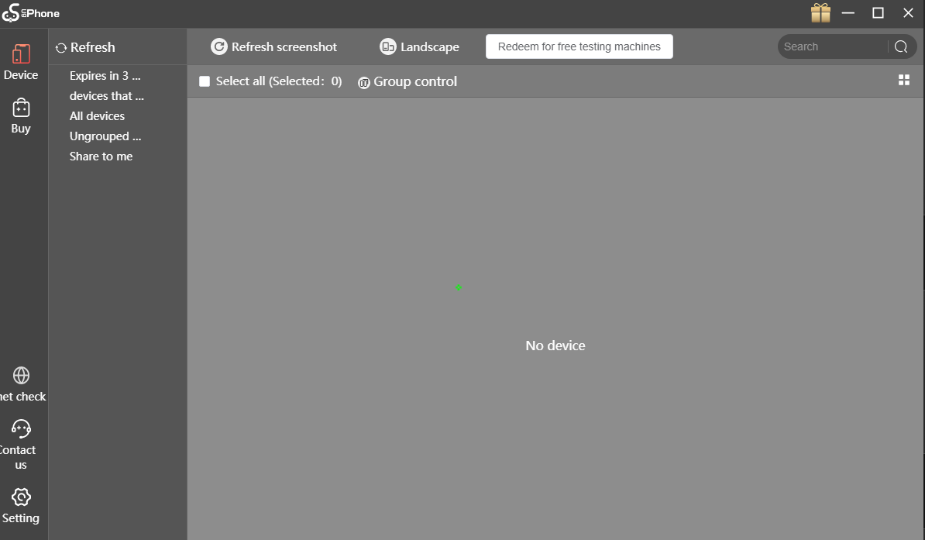Open the net check tool
The width and height of the screenshot is (925, 540).
pos(22,384)
